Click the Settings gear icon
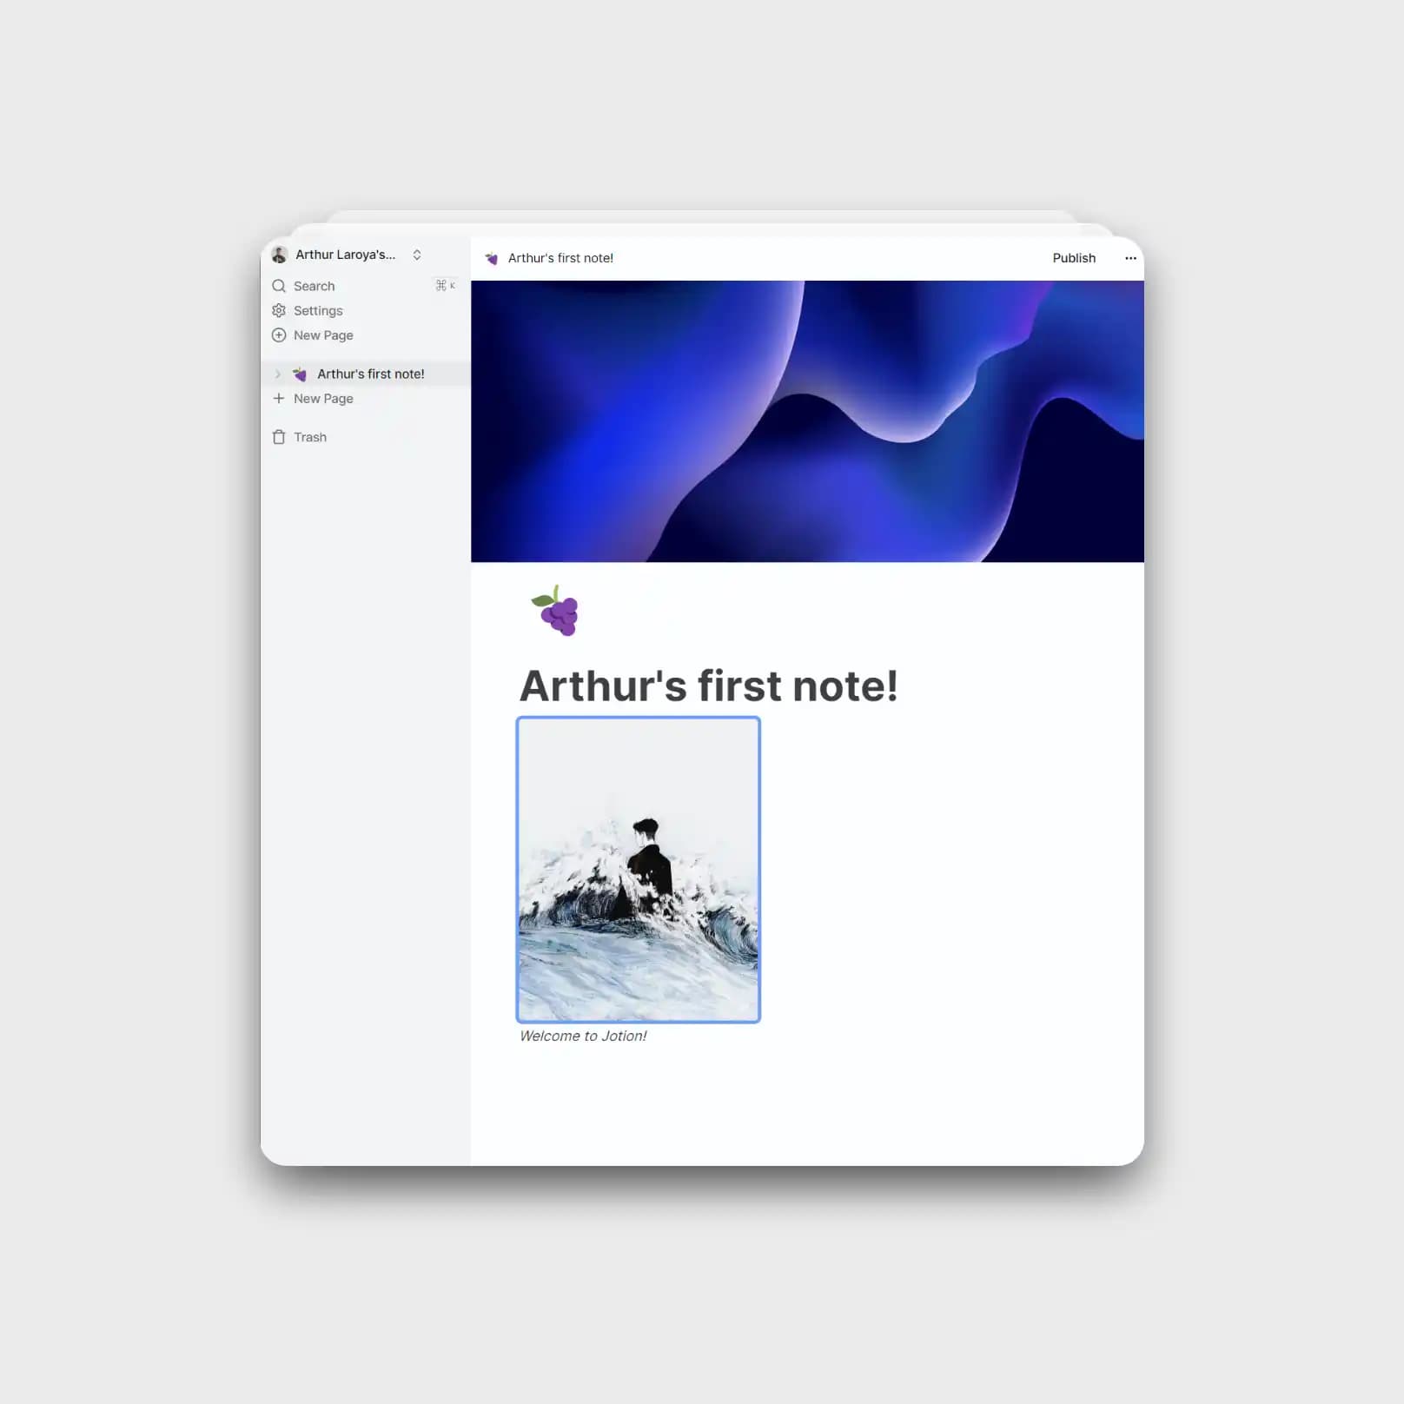 coord(279,310)
